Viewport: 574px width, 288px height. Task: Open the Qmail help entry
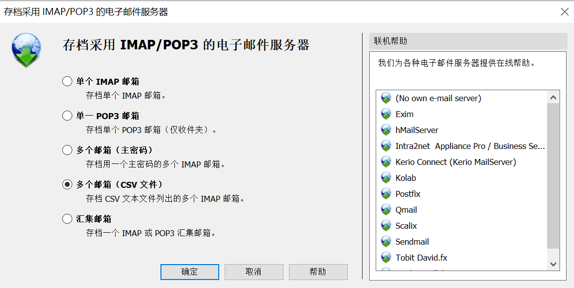407,210
